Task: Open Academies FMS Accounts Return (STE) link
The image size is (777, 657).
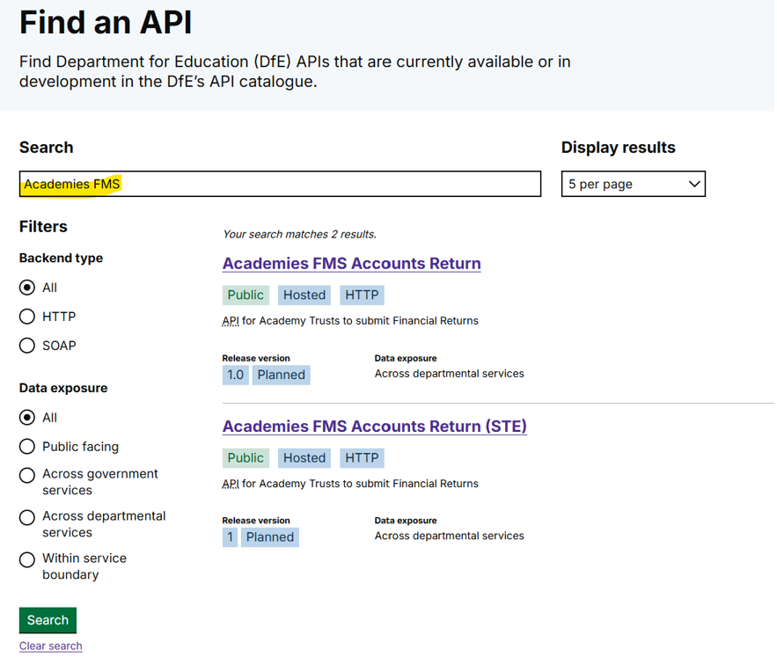Action: (x=375, y=426)
